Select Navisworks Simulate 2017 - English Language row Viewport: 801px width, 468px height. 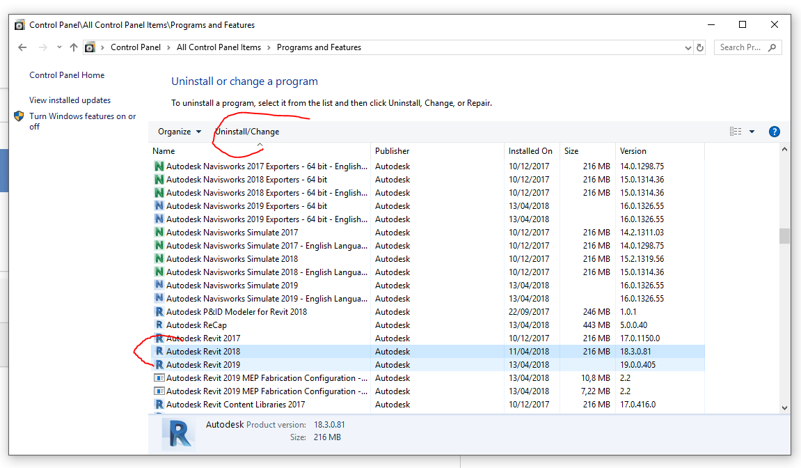pyautogui.click(x=428, y=246)
